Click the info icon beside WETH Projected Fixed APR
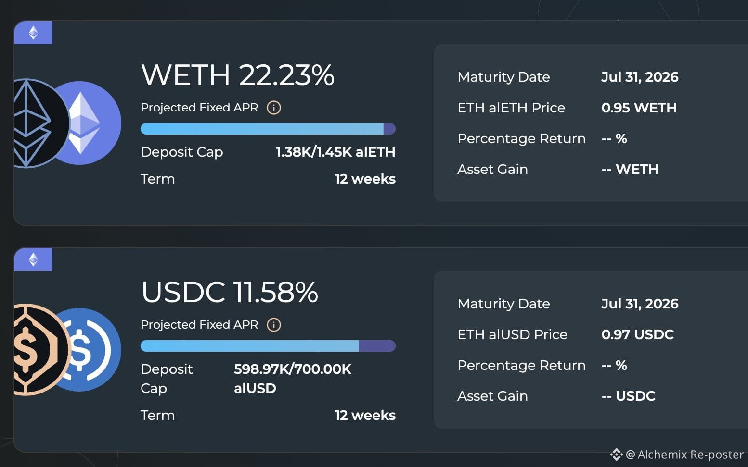This screenshot has height=467, width=748. [x=274, y=108]
